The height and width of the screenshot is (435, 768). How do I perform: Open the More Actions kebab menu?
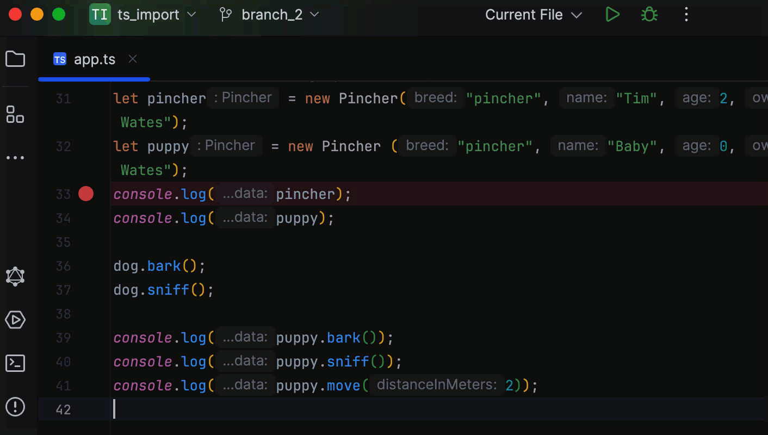tap(686, 14)
